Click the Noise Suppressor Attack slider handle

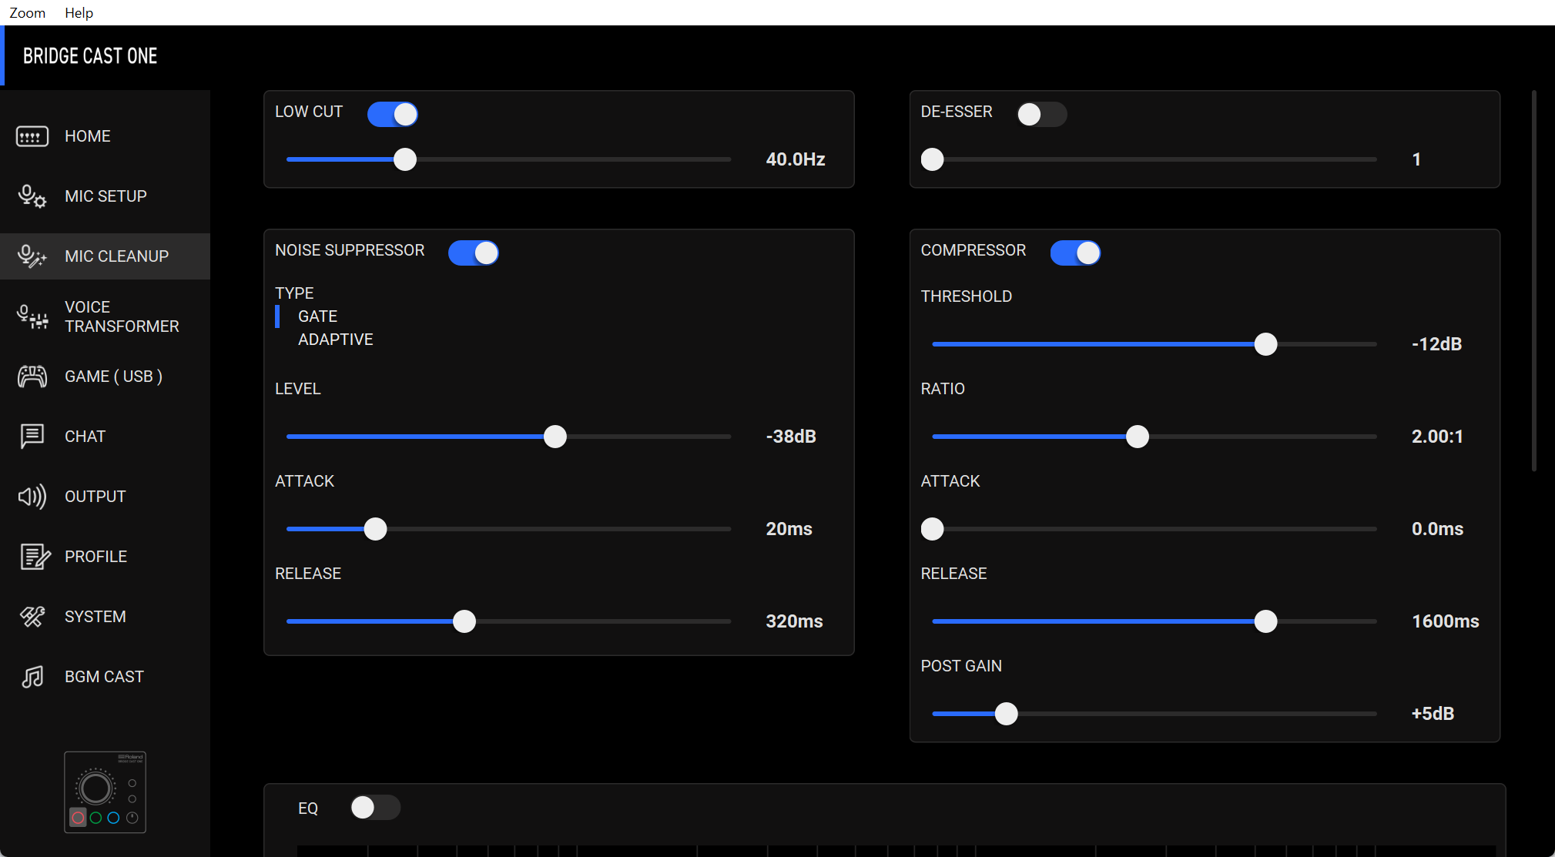pyautogui.click(x=375, y=529)
